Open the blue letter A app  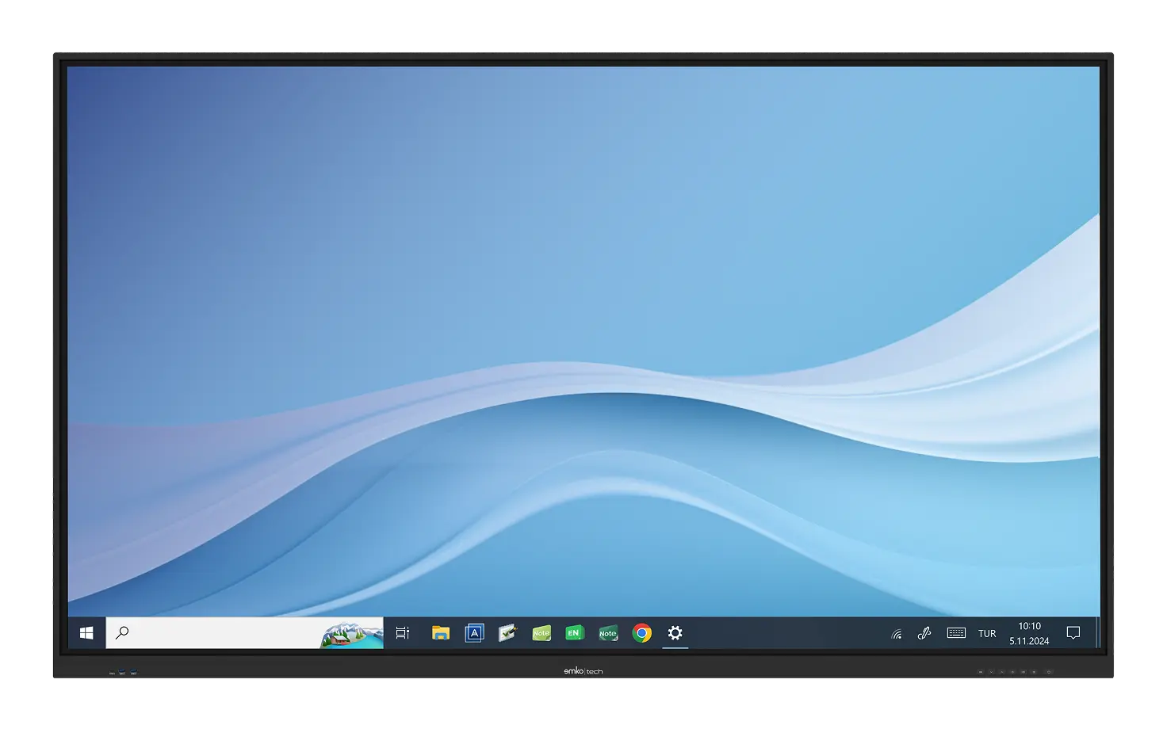click(474, 633)
